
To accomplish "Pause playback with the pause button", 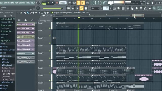I will click(48, 3).
